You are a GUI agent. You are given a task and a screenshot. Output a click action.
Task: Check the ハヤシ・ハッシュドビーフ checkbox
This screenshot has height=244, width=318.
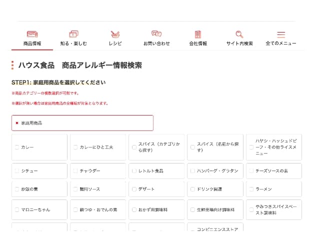[251, 147]
